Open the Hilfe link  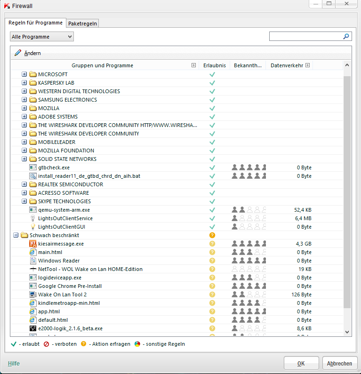[x=14, y=364]
